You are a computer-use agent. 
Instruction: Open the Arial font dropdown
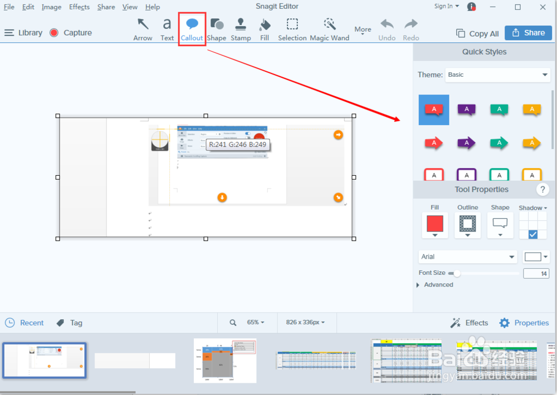click(x=467, y=256)
